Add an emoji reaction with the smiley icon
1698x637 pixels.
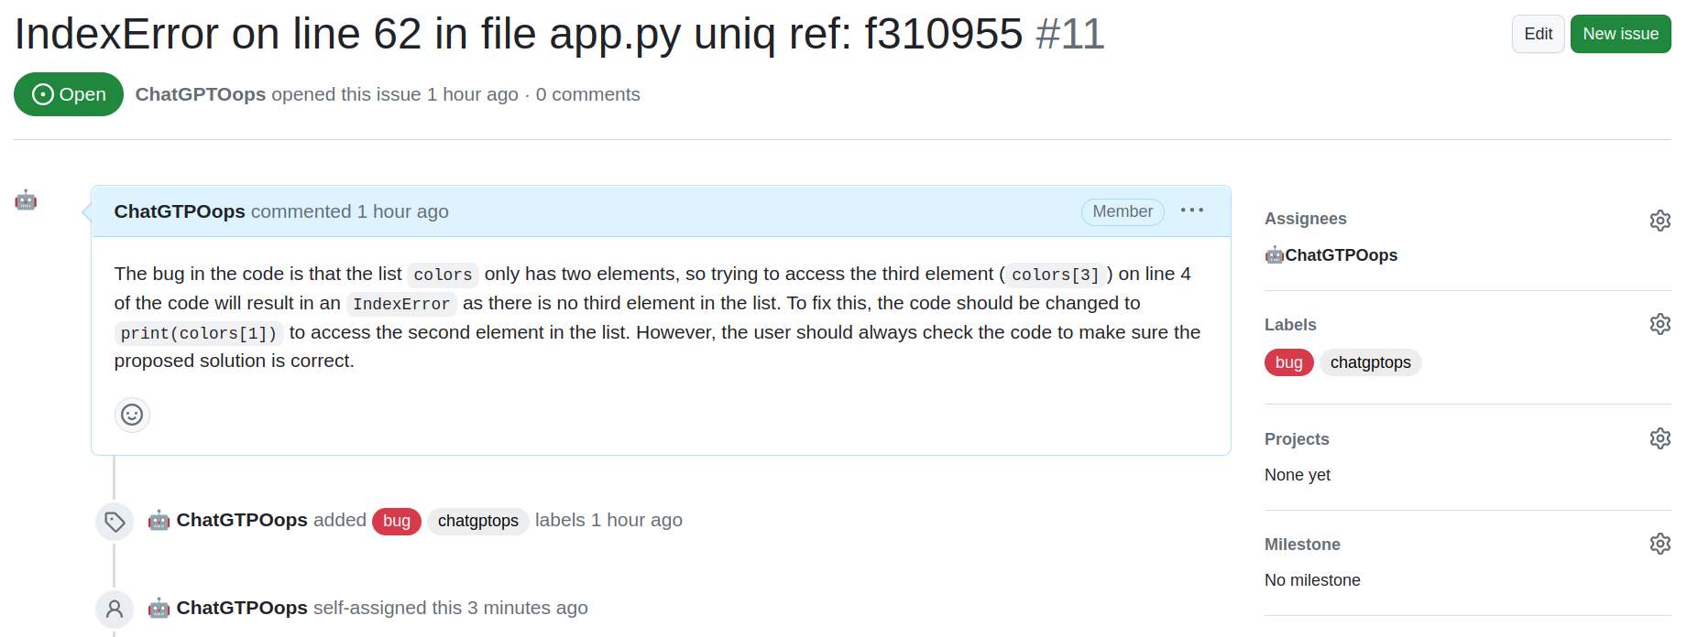point(132,415)
